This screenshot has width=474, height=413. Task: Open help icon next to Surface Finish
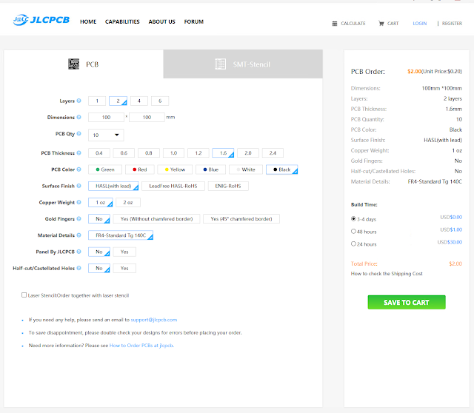click(79, 186)
